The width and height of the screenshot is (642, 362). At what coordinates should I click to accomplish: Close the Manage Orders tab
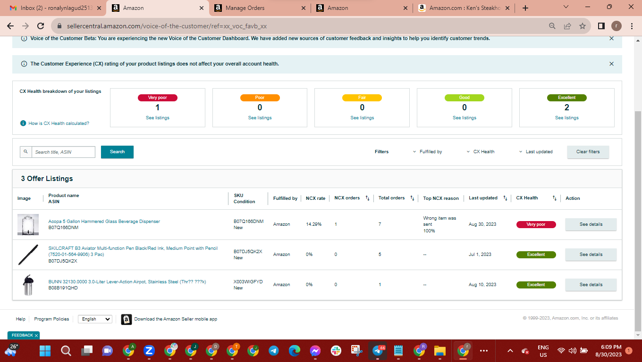point(303,8)
